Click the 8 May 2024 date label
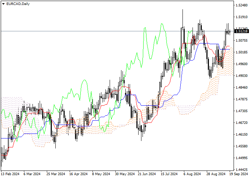250x178 pixels. [x=101, y=174]
